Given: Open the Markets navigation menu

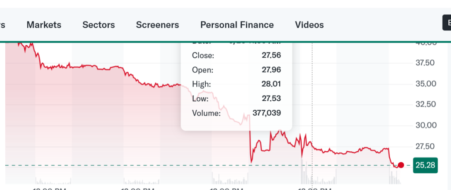Looking at the screenshot, I should pyautogui.click(x=44, y=25).
